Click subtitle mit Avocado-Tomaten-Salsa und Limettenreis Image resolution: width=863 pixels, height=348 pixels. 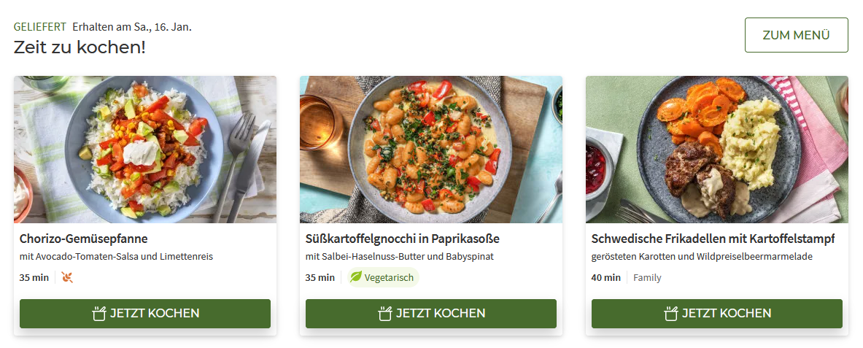click(x=116, y=257)
